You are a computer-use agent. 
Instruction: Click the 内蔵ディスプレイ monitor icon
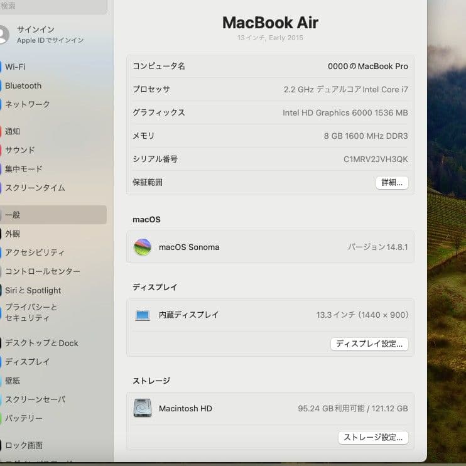tap(143, 315)
